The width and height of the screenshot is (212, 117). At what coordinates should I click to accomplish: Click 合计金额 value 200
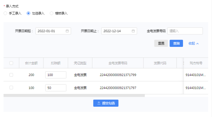click(31, 75)
